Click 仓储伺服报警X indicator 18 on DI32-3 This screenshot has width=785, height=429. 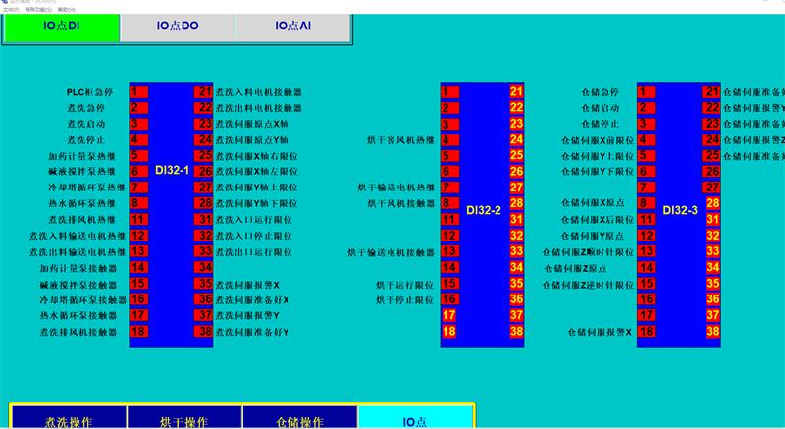pyautogui.click(x=647, y=332)
